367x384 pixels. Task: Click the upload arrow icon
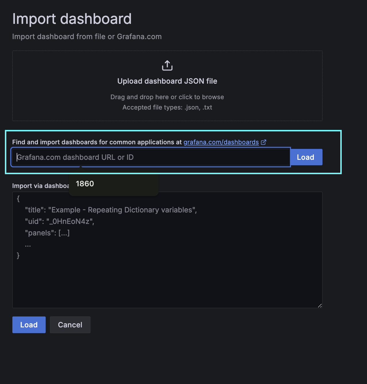click(x=167, y=66)
